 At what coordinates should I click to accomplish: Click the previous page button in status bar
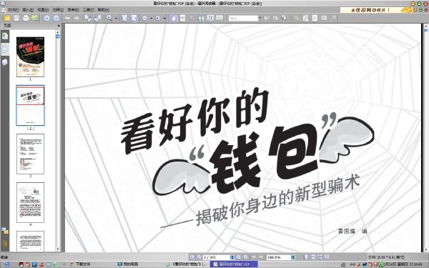coord(199,257)
